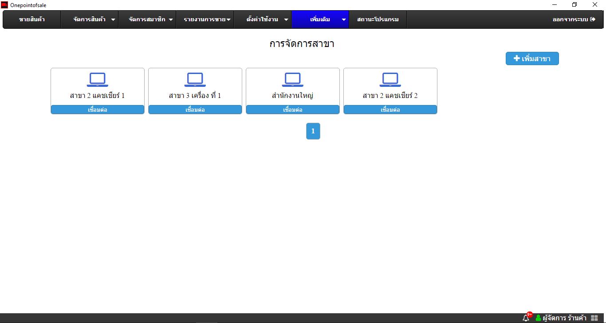Open the จัดการสมาชิก menu
The width and height of the screenshot is (606, 323).
point(147,19)
